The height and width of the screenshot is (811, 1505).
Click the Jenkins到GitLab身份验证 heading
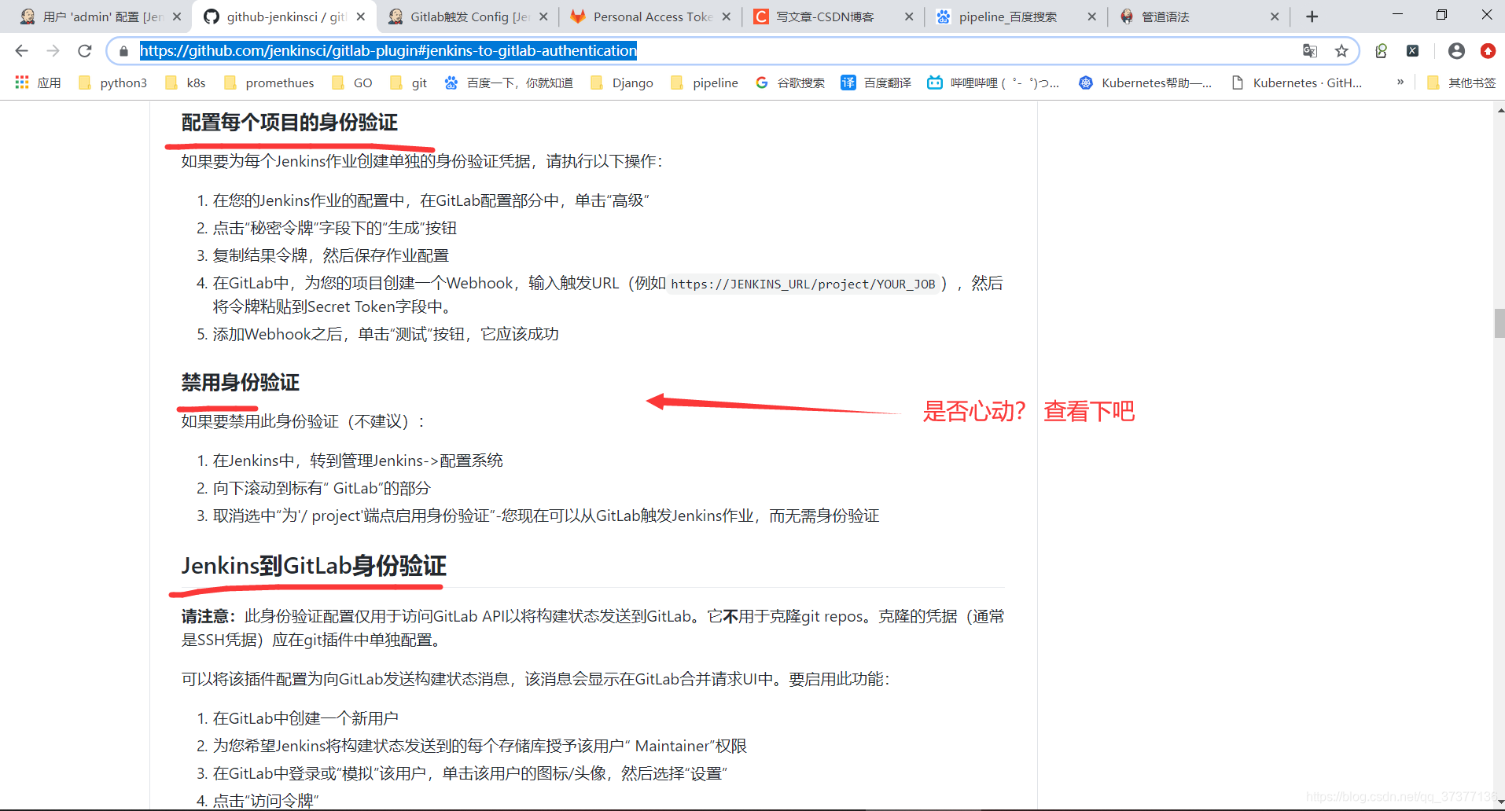pos(314,566)
